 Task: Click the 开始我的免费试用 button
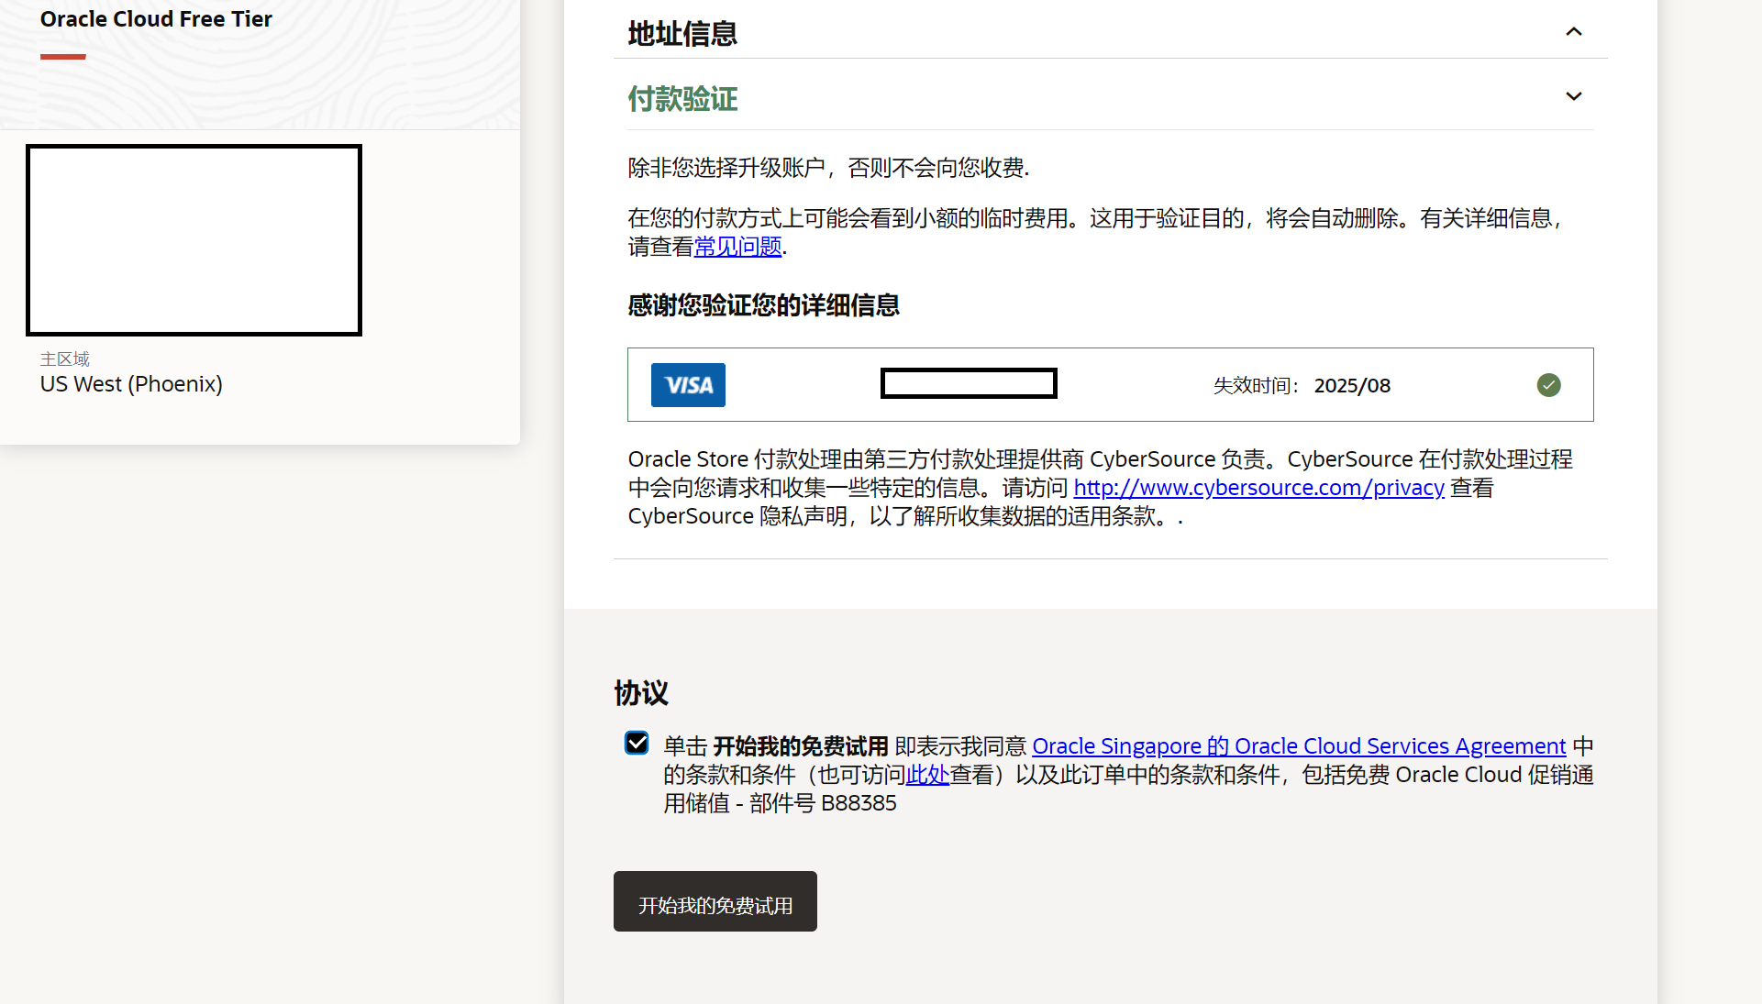pyautogui.click(x=715, y=901)
